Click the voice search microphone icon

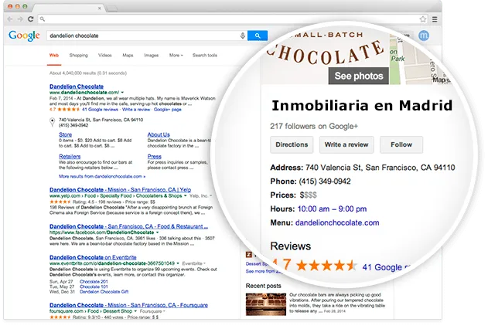click(242, 36)
